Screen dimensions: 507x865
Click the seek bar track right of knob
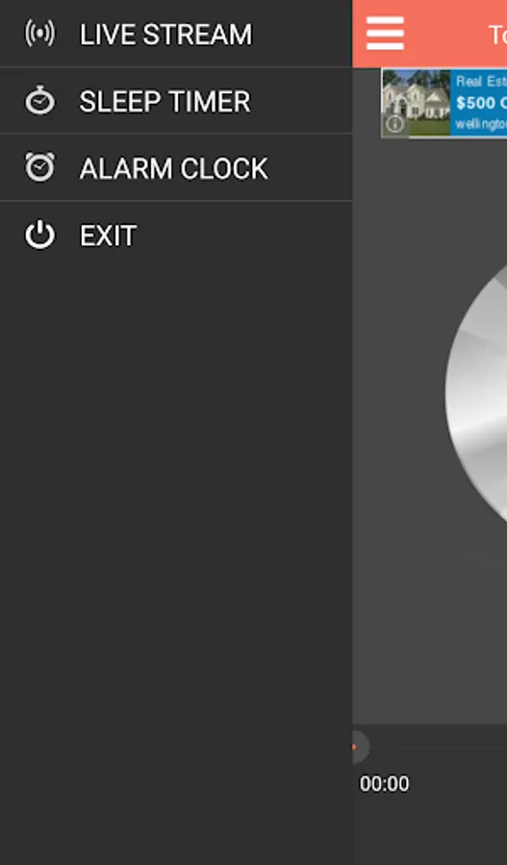point(439,748)
